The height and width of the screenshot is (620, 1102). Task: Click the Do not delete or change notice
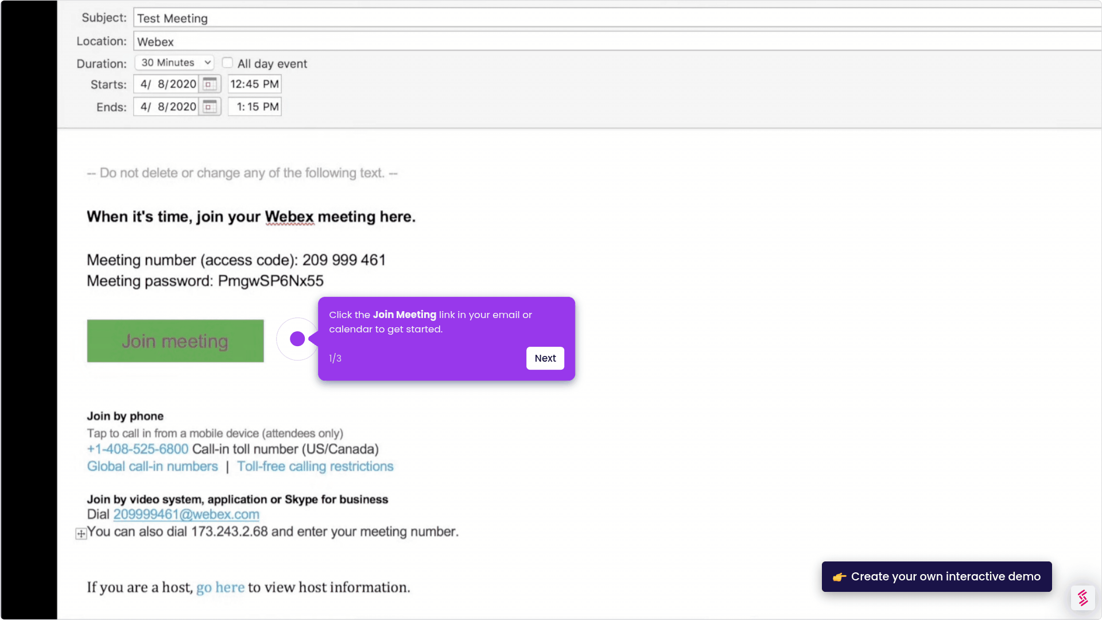pos(242,173)
